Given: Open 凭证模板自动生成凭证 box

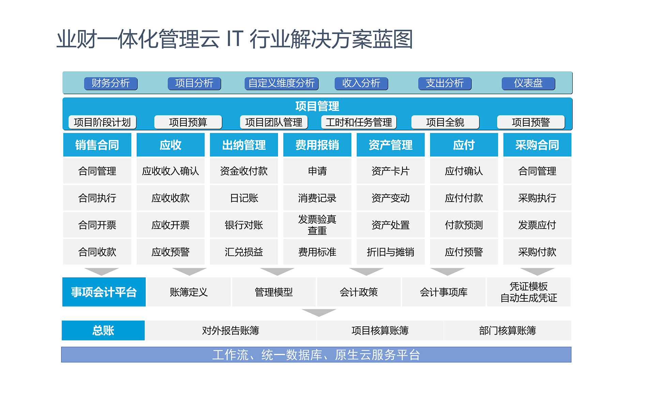Looking at the screenshot, I should tap(529, 292).
